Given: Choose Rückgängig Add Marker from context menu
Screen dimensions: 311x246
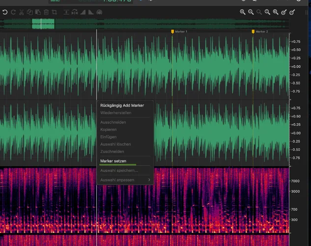Looking at the screenshot, I should pyautogui.click(x=122, y=105).
